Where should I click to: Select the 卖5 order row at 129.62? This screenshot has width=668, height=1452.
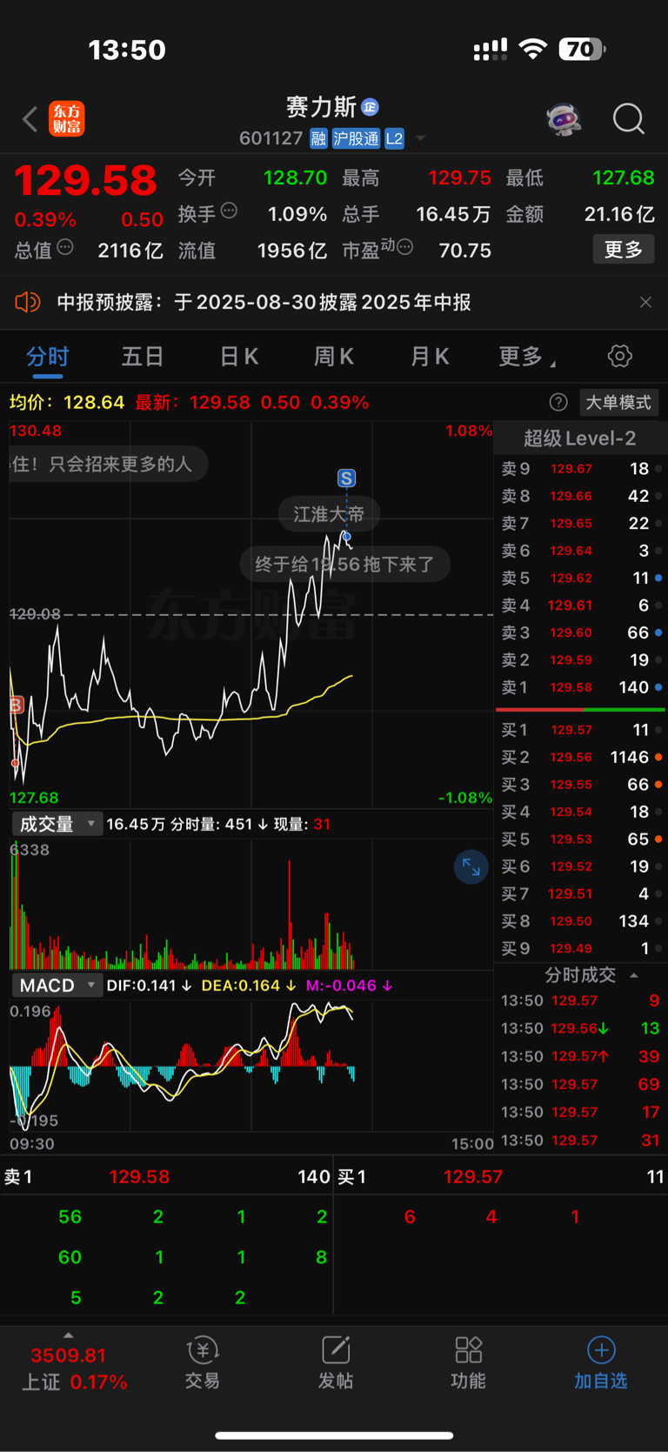[580, 578]
